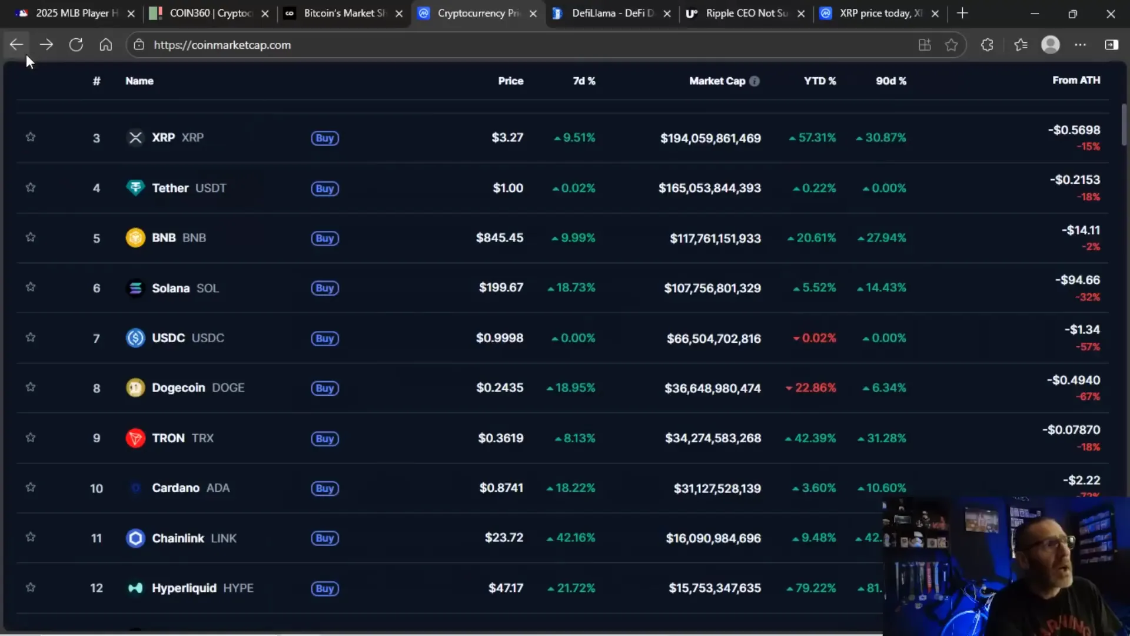This screenshot has width=1130, height=636.
Task: Click Buy button for Solana
Action: coord(325,289)
